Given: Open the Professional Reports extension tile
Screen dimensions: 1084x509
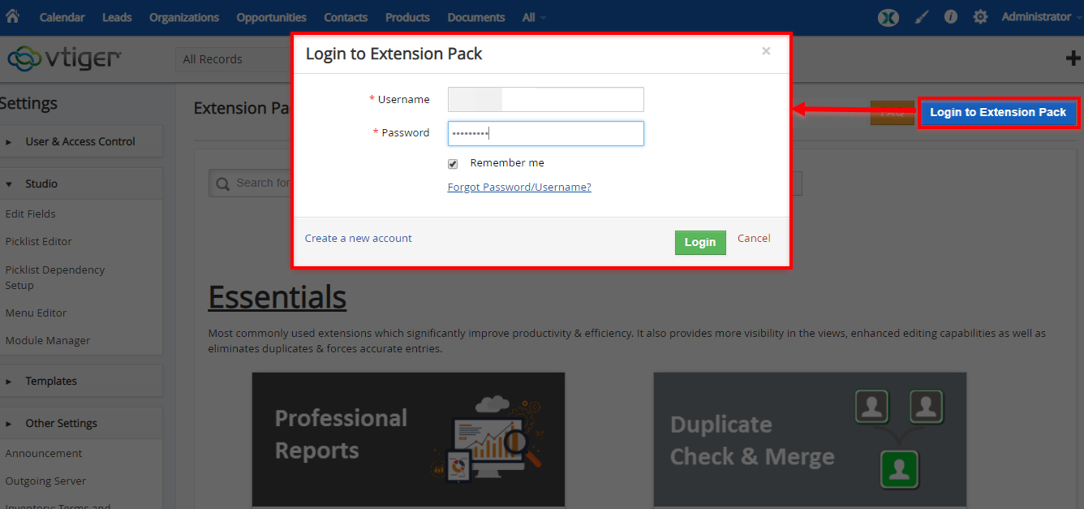Looking at the screenshot, I should 408,440.
